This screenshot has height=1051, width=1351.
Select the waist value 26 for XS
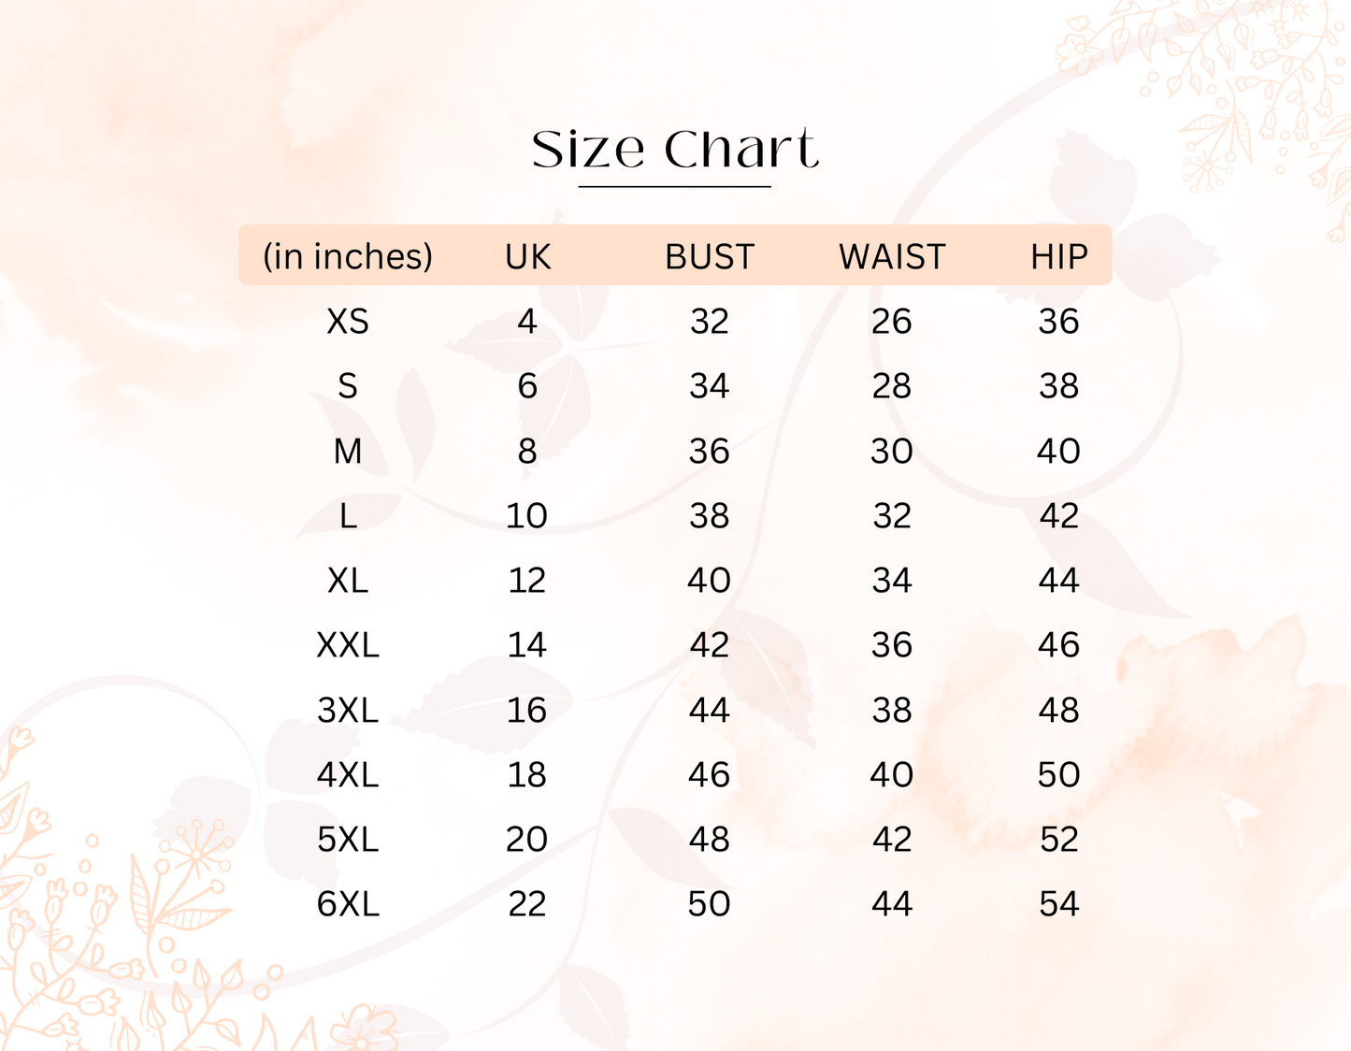pos(891,322)
